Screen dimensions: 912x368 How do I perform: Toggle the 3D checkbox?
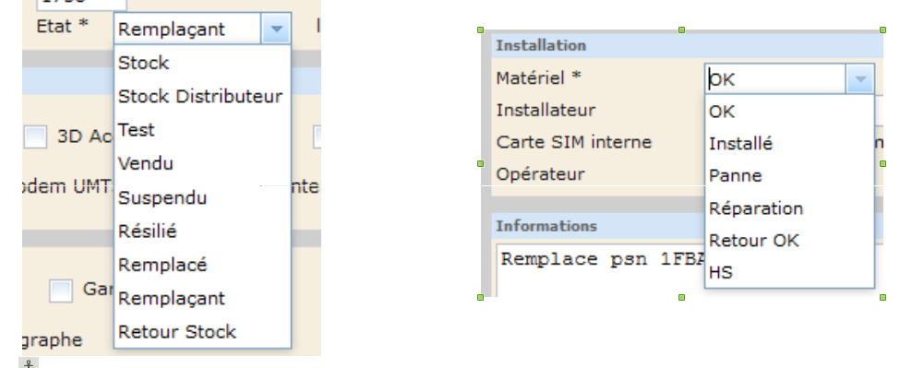[35, 137]
